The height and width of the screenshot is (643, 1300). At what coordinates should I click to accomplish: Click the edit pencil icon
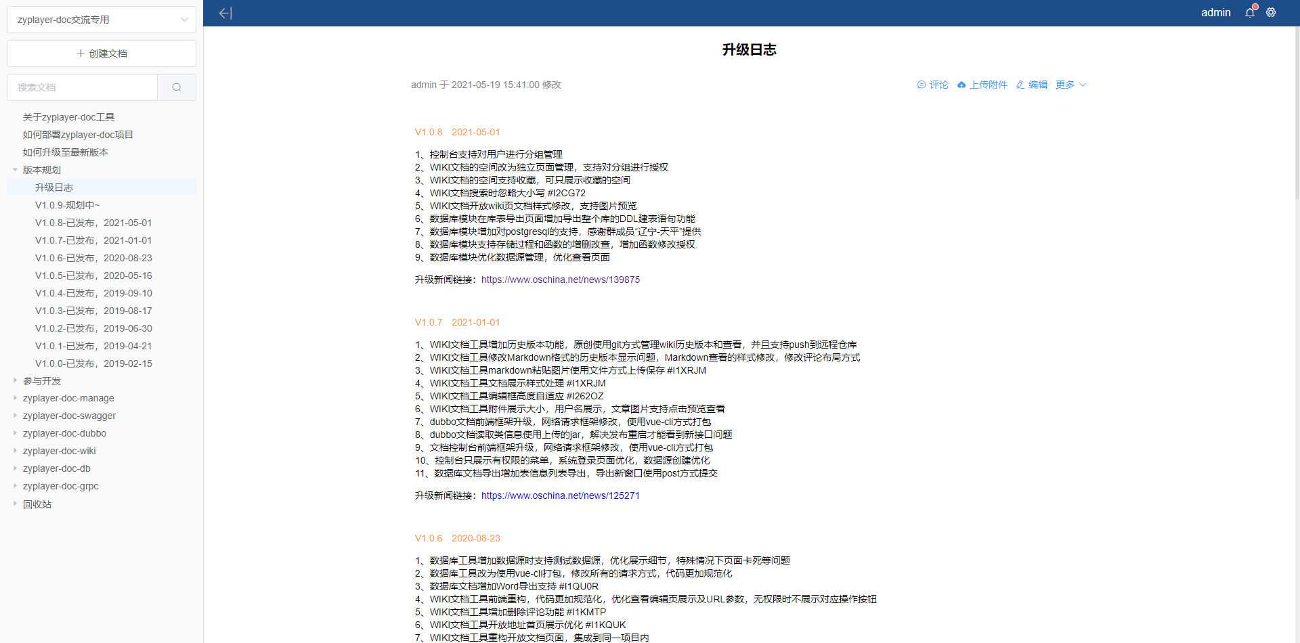(1020, 85)
